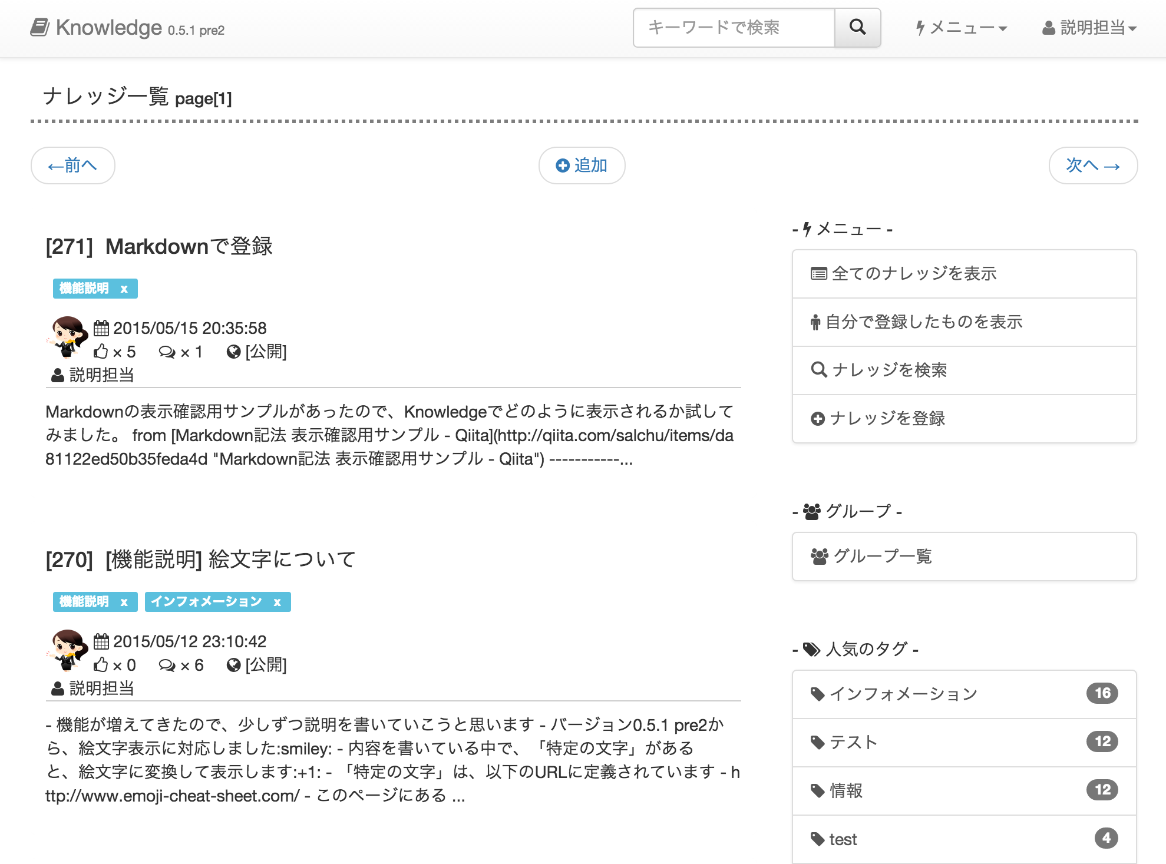Click the thumbs-up icon on Markdownで登録 entry
The image size is (1166, 864).
point(101,351)
